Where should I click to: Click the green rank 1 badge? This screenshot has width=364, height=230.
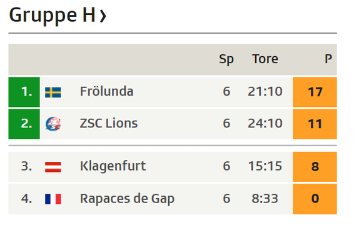tap(24, 92)
